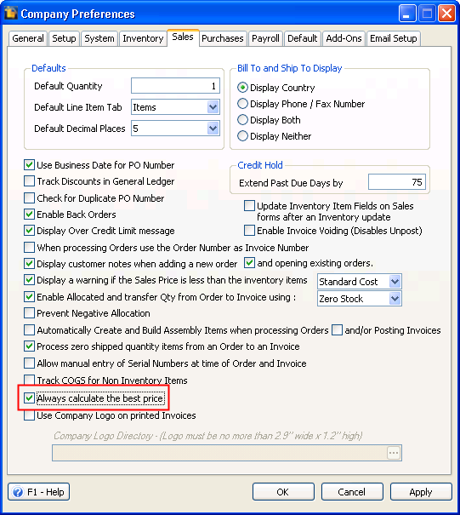Select the Display Both radio button

pyautogui.click(x=242, y=120)
